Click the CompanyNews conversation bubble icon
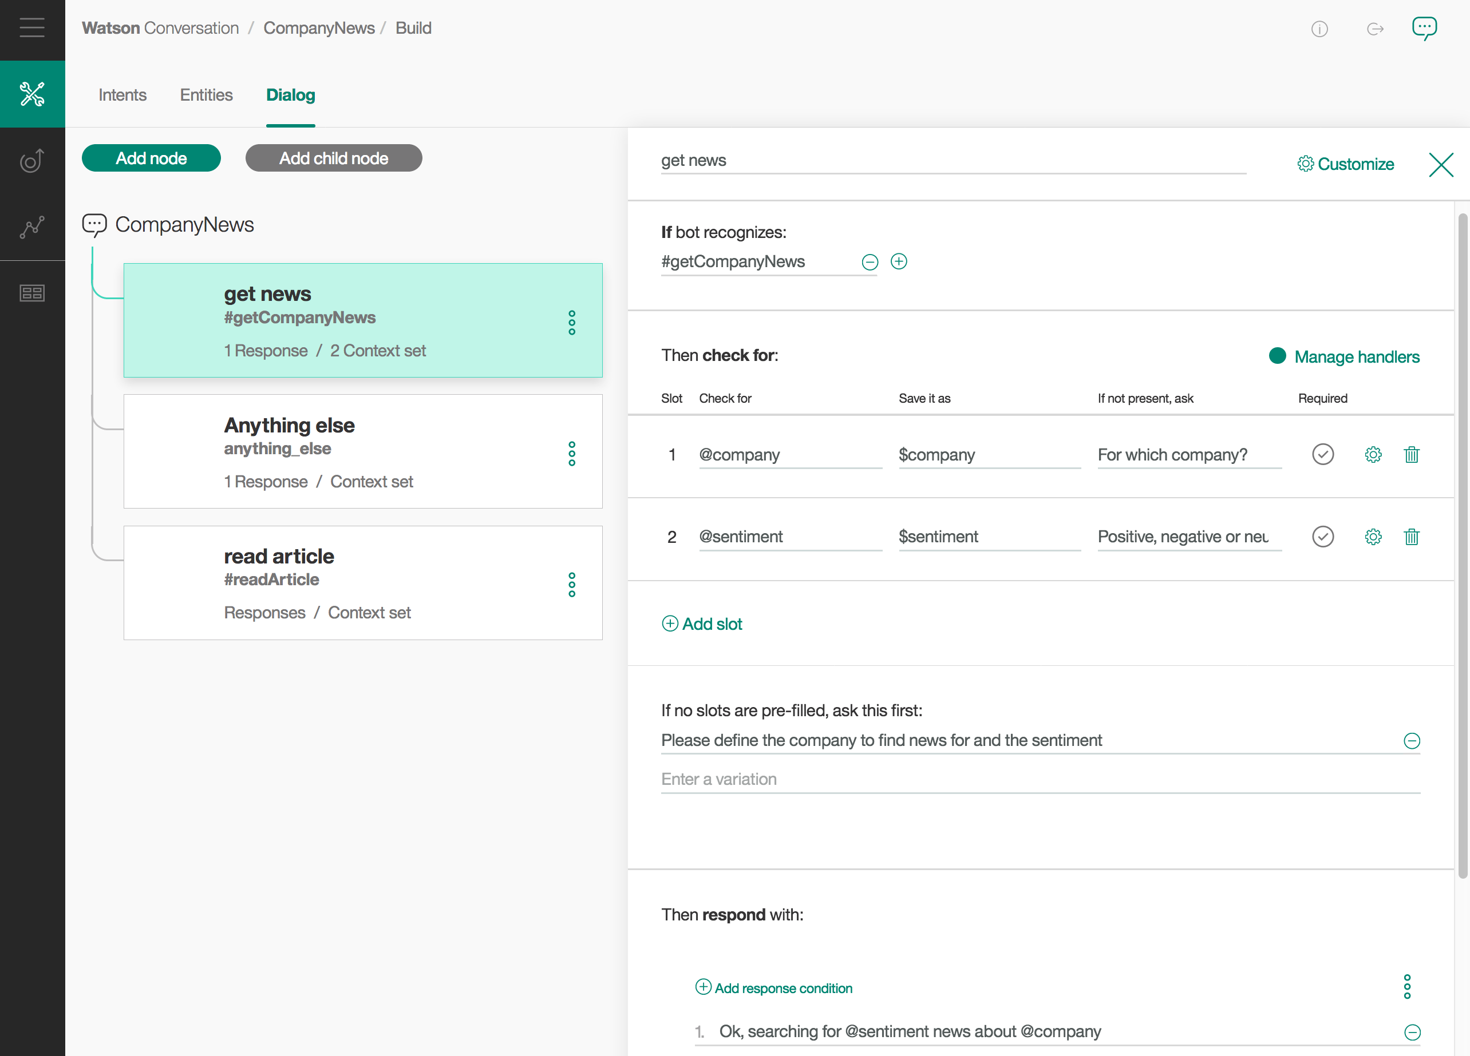The height and width of the screenshot is (1056, 1470). click(94, 225)
